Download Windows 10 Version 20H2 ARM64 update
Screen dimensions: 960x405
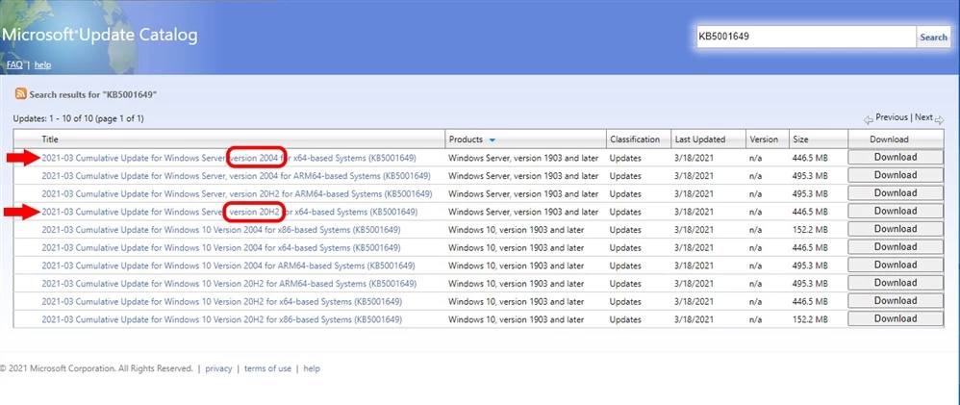[896, 283]
